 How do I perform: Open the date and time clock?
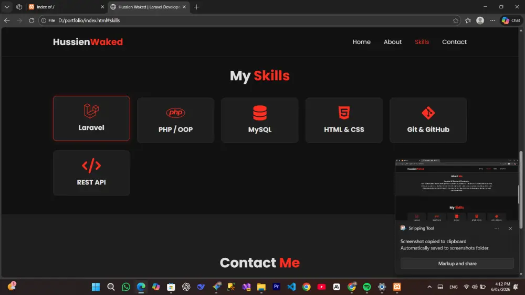[500, 287]
